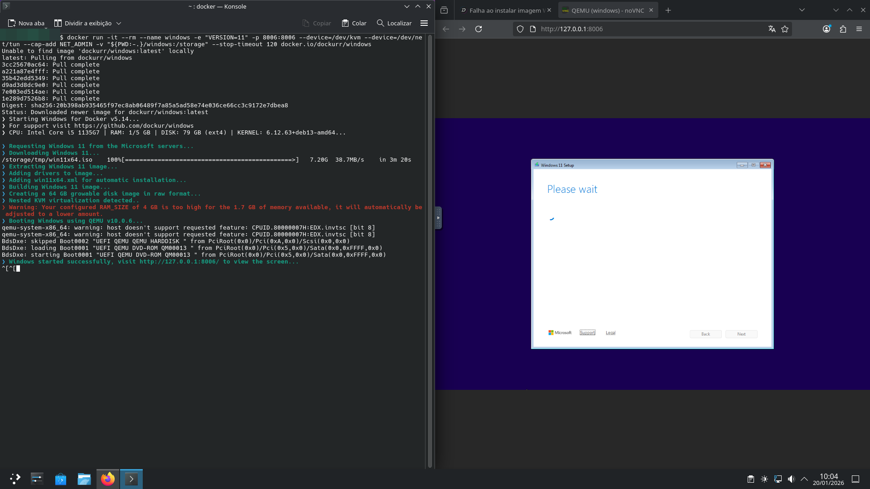This screenshot has width=870, height=489.
Task: Open Firefox account profile icon
Action: 826,29
